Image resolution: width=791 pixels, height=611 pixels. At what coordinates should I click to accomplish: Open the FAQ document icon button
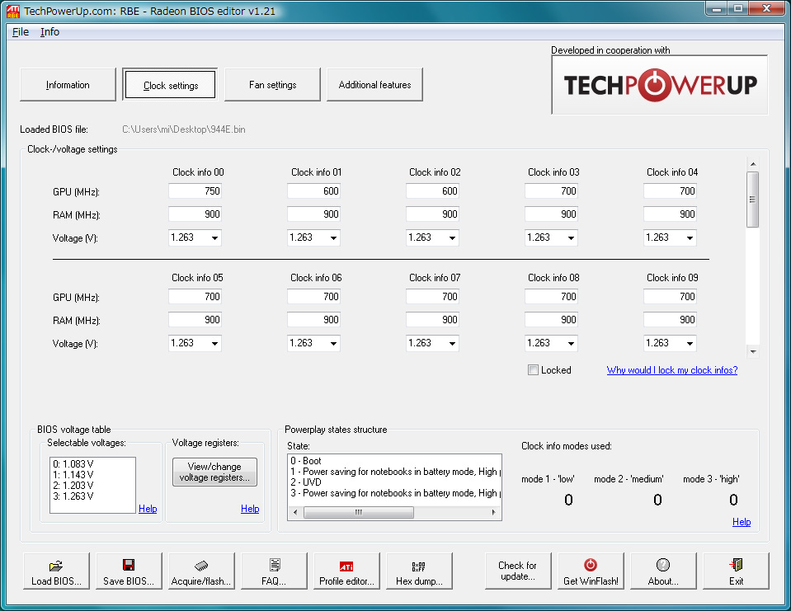(x=274, y=571)
